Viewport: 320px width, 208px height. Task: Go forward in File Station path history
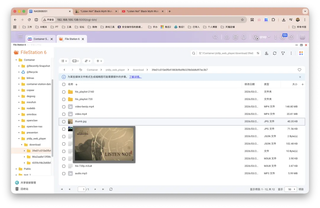(73, 70)
